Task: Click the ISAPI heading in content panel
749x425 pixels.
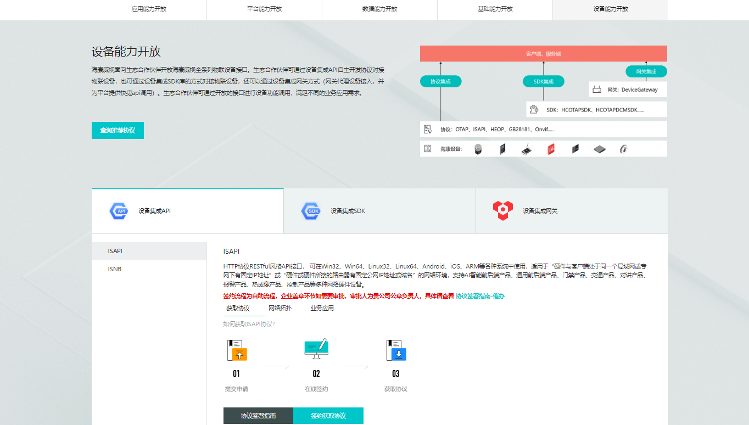Action: 231,251
